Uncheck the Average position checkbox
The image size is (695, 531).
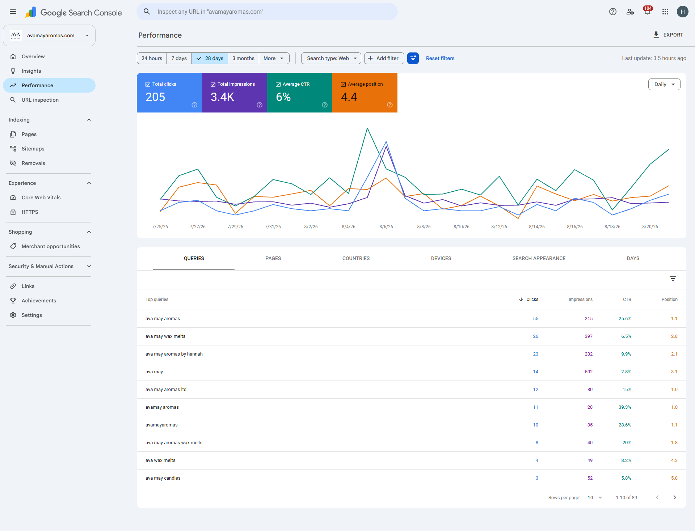[x=343, y=84]
